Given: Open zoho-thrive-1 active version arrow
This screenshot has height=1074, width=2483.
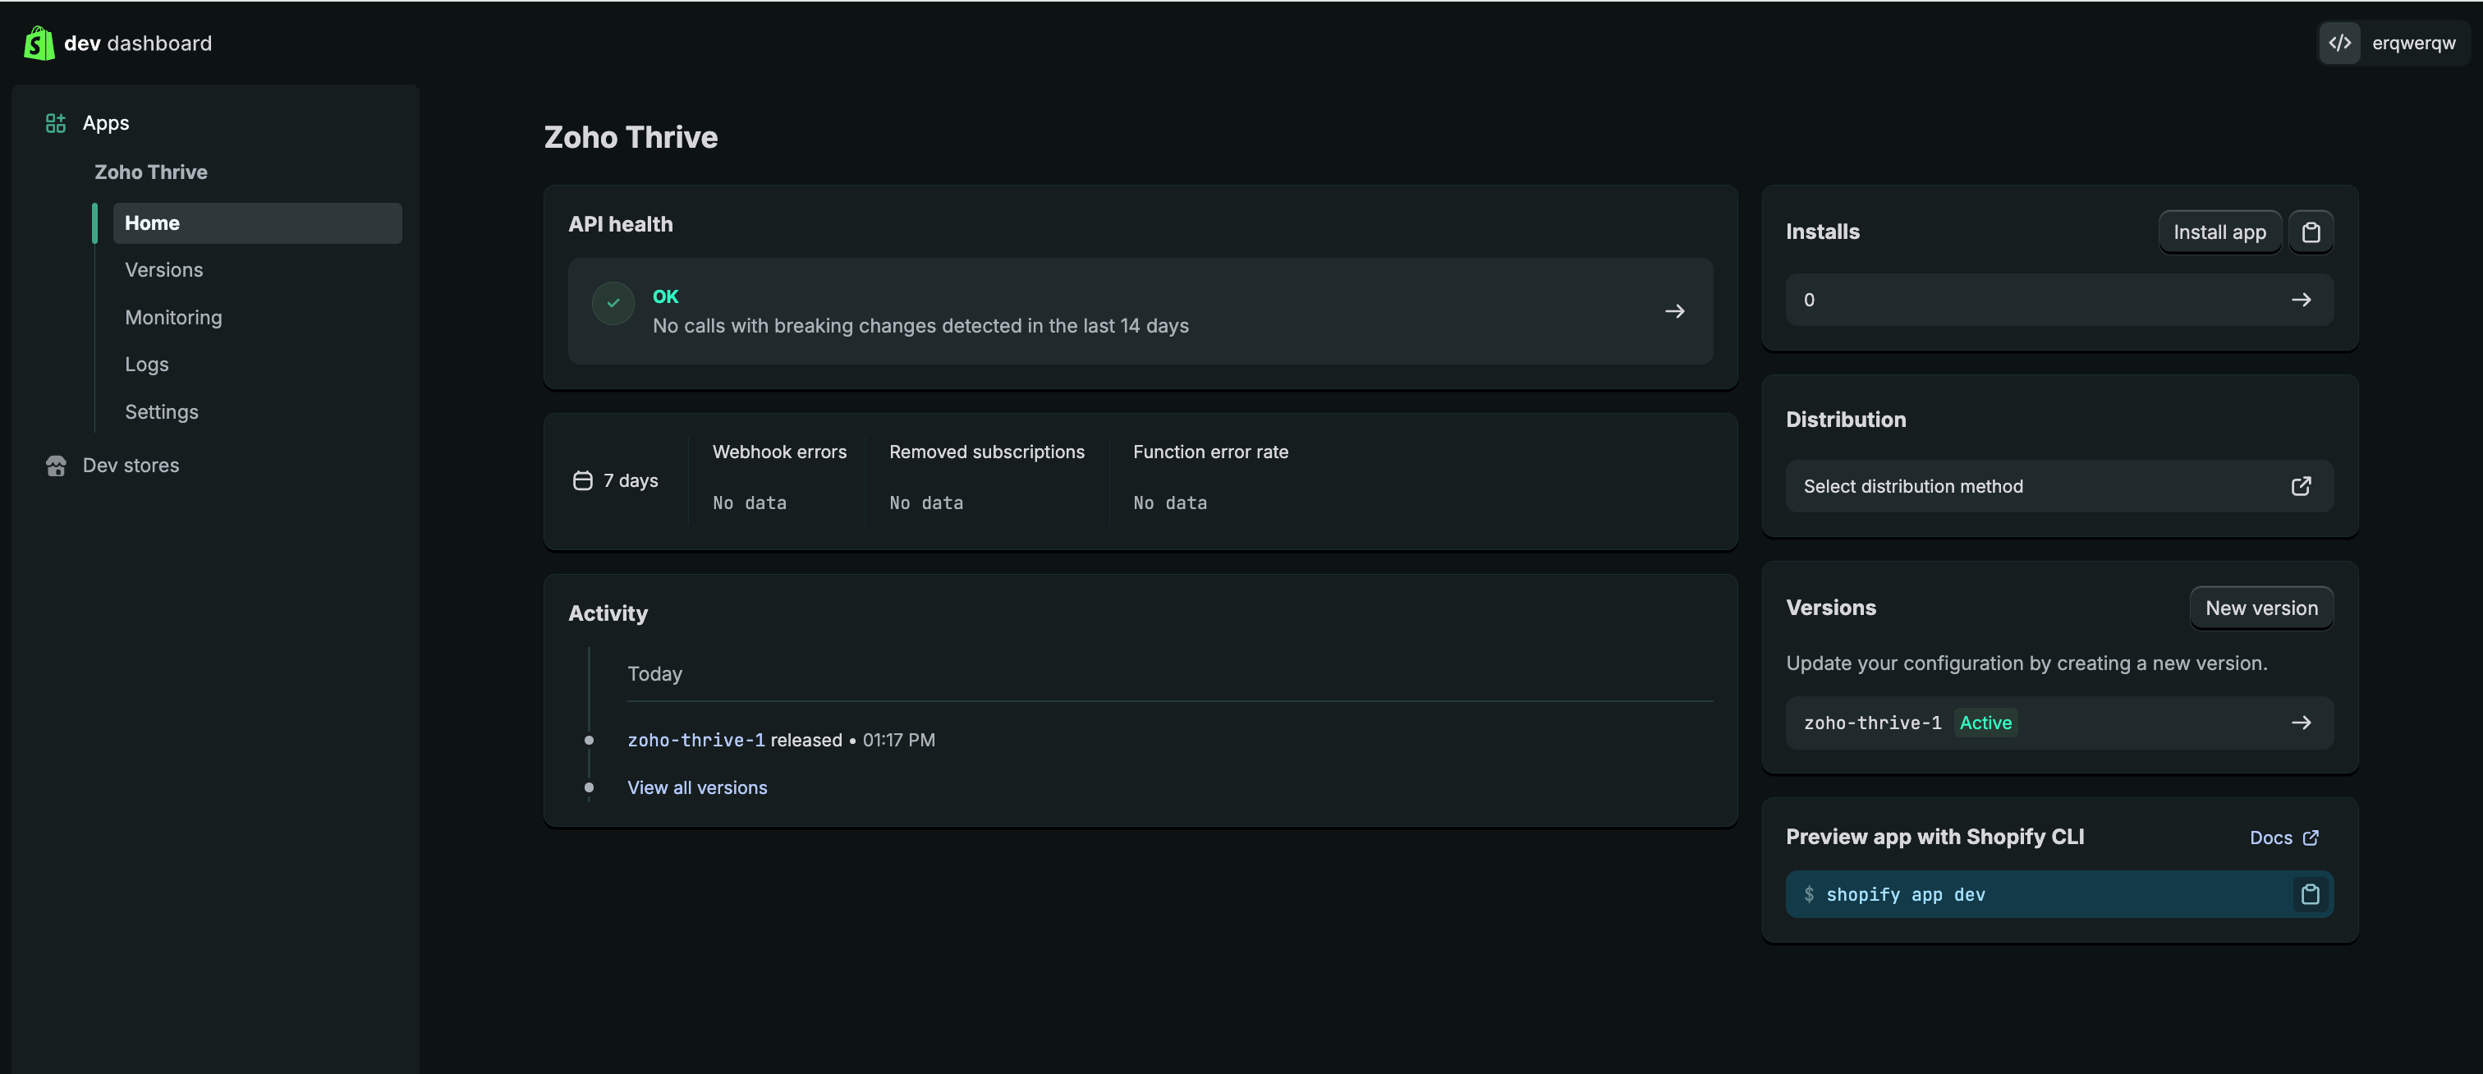Looking at the screenshot, I should pyautogui.click(x=2301, y=723).
